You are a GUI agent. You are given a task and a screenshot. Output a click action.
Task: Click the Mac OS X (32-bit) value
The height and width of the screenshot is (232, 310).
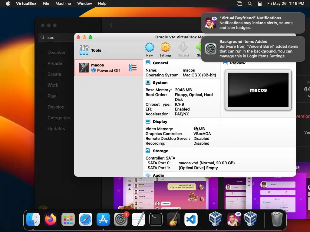tap(199, 75)
